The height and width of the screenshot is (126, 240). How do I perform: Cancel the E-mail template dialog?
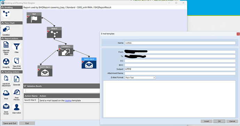(232, 121)
